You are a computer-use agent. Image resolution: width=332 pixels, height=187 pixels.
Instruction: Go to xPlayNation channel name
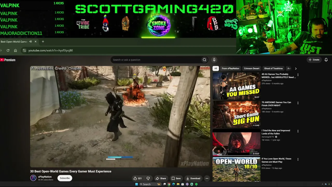pos(45,177)
